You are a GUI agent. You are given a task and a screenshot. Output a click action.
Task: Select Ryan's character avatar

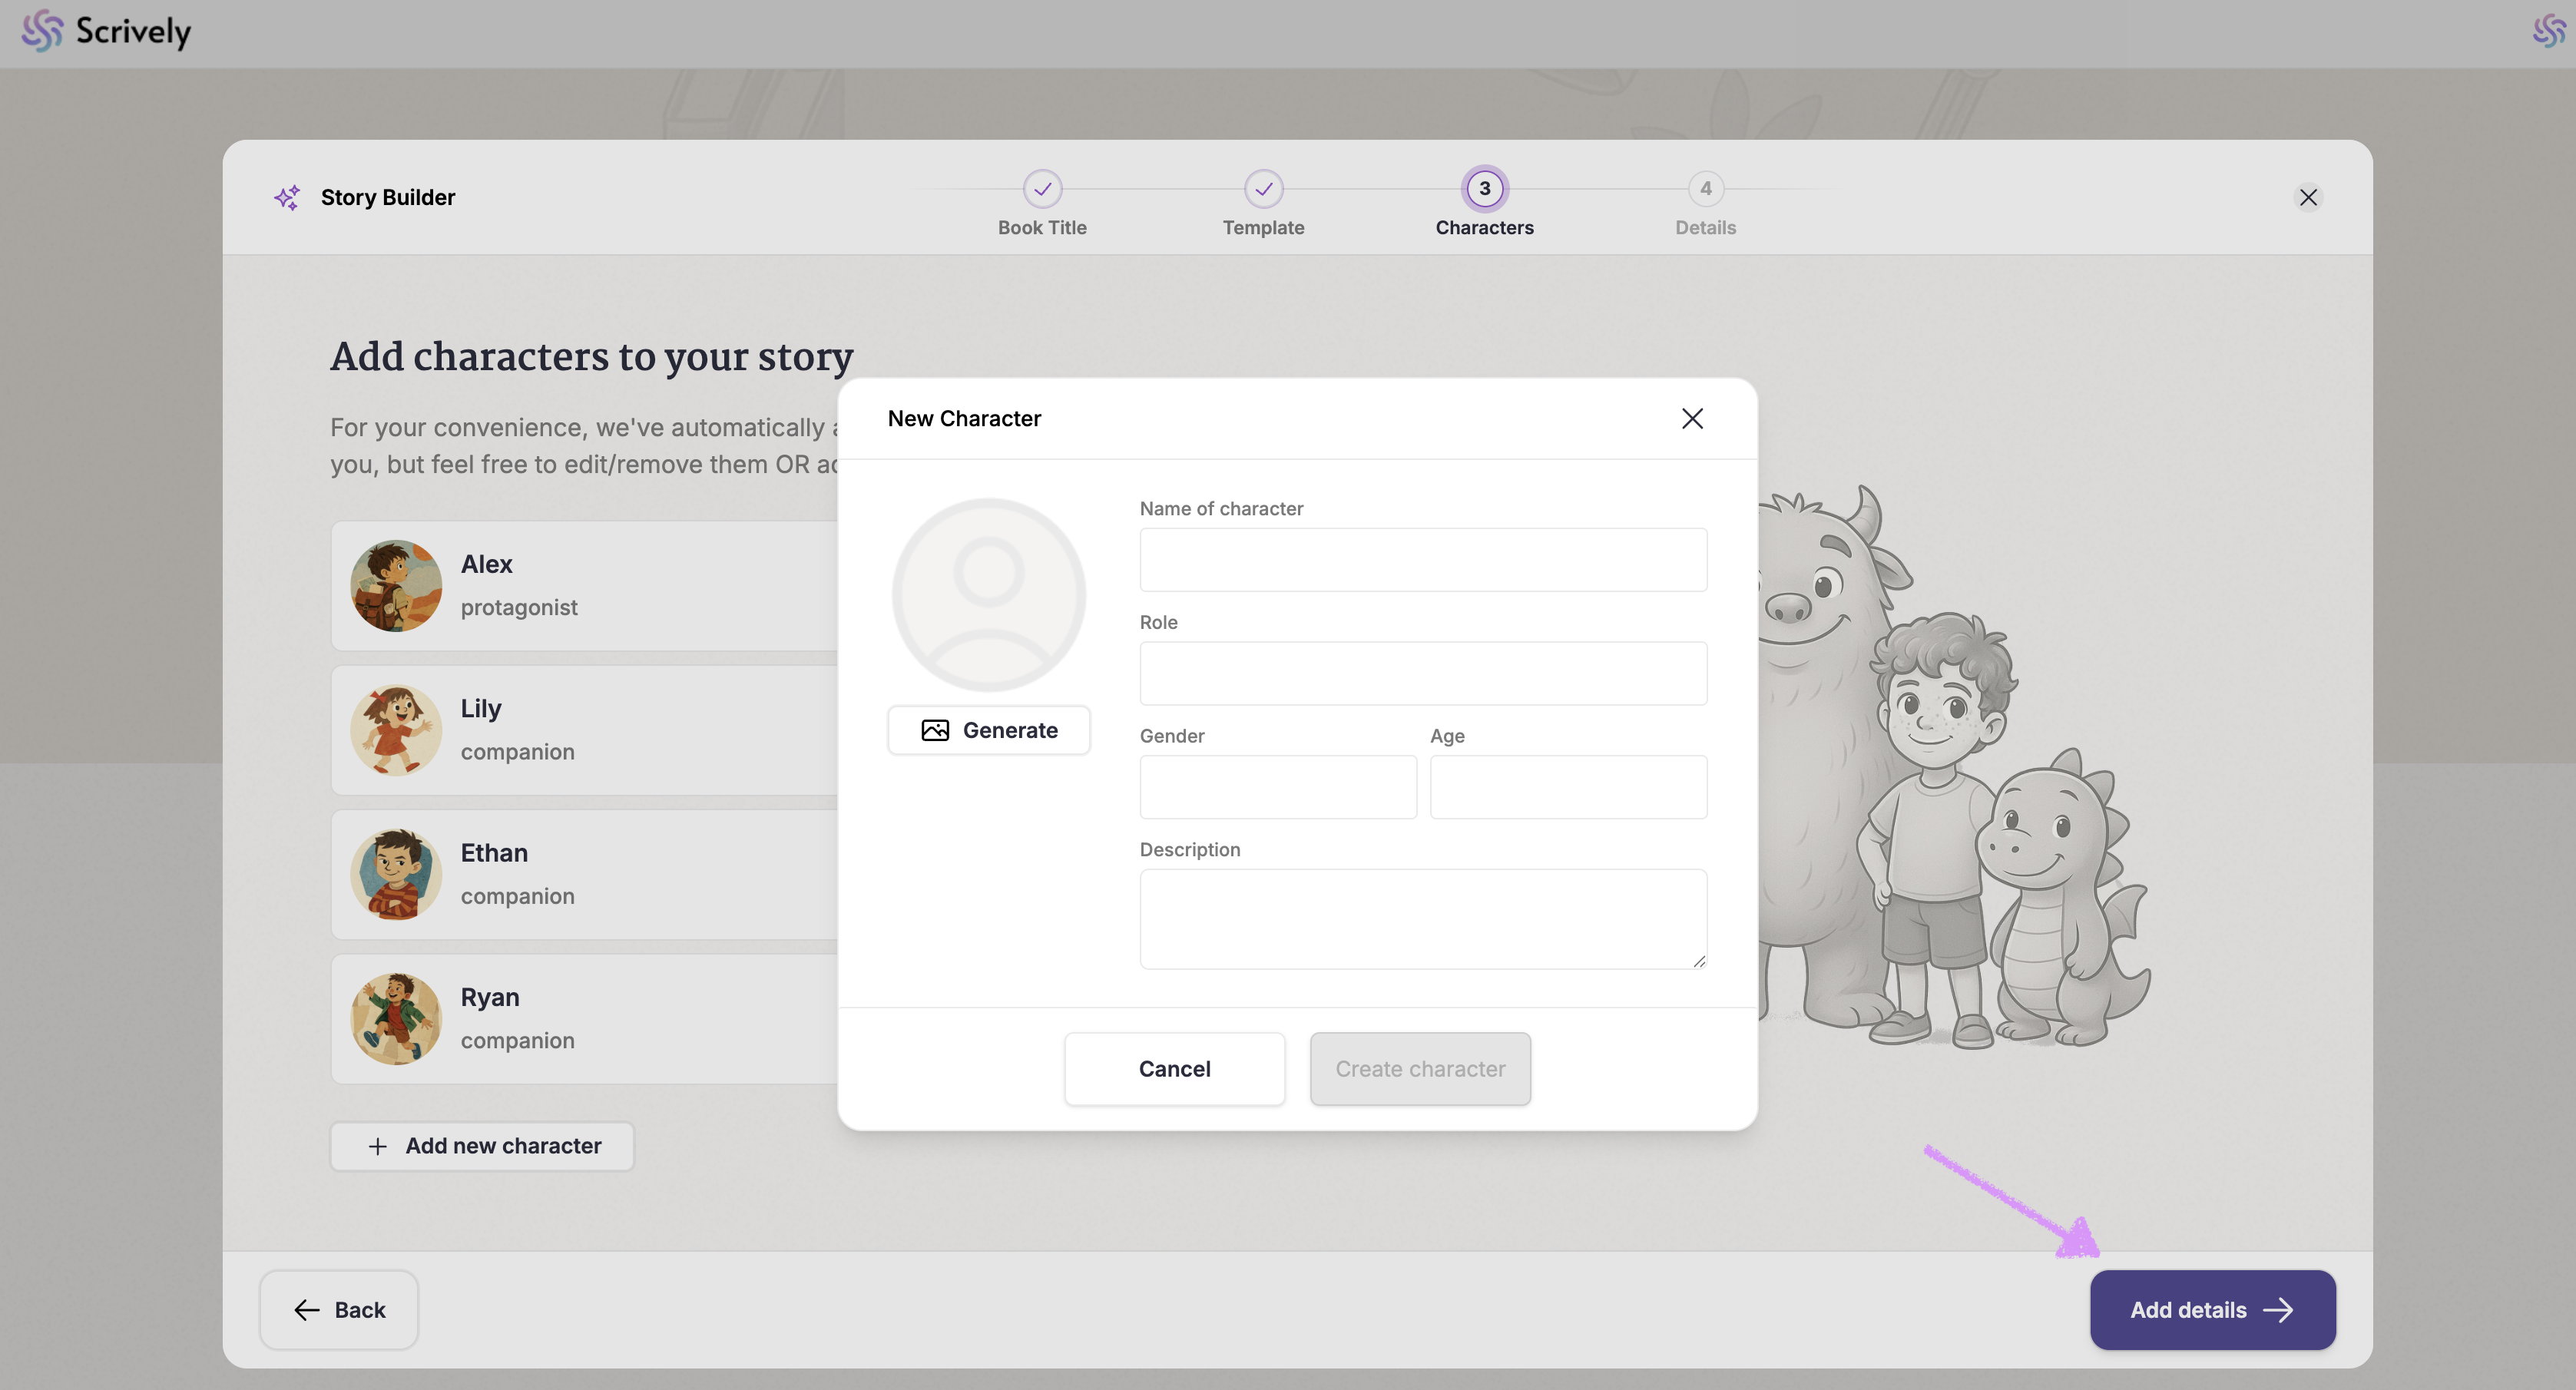pos(396,1018)
